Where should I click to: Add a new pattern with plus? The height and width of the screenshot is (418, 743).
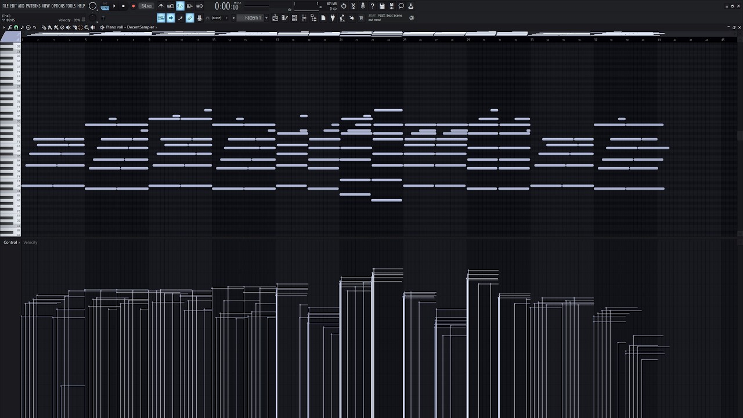[x=266, y=18]
